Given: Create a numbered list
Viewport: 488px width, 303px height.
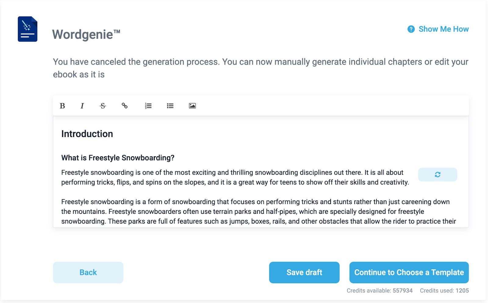Looking at the screenshot, I should coord(148,106).
